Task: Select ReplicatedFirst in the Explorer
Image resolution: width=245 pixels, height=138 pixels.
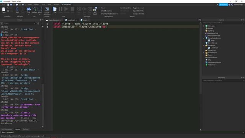Action: [213, 33]
